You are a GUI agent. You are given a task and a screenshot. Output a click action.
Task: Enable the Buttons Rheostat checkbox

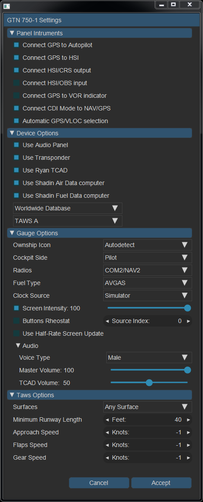16,321
